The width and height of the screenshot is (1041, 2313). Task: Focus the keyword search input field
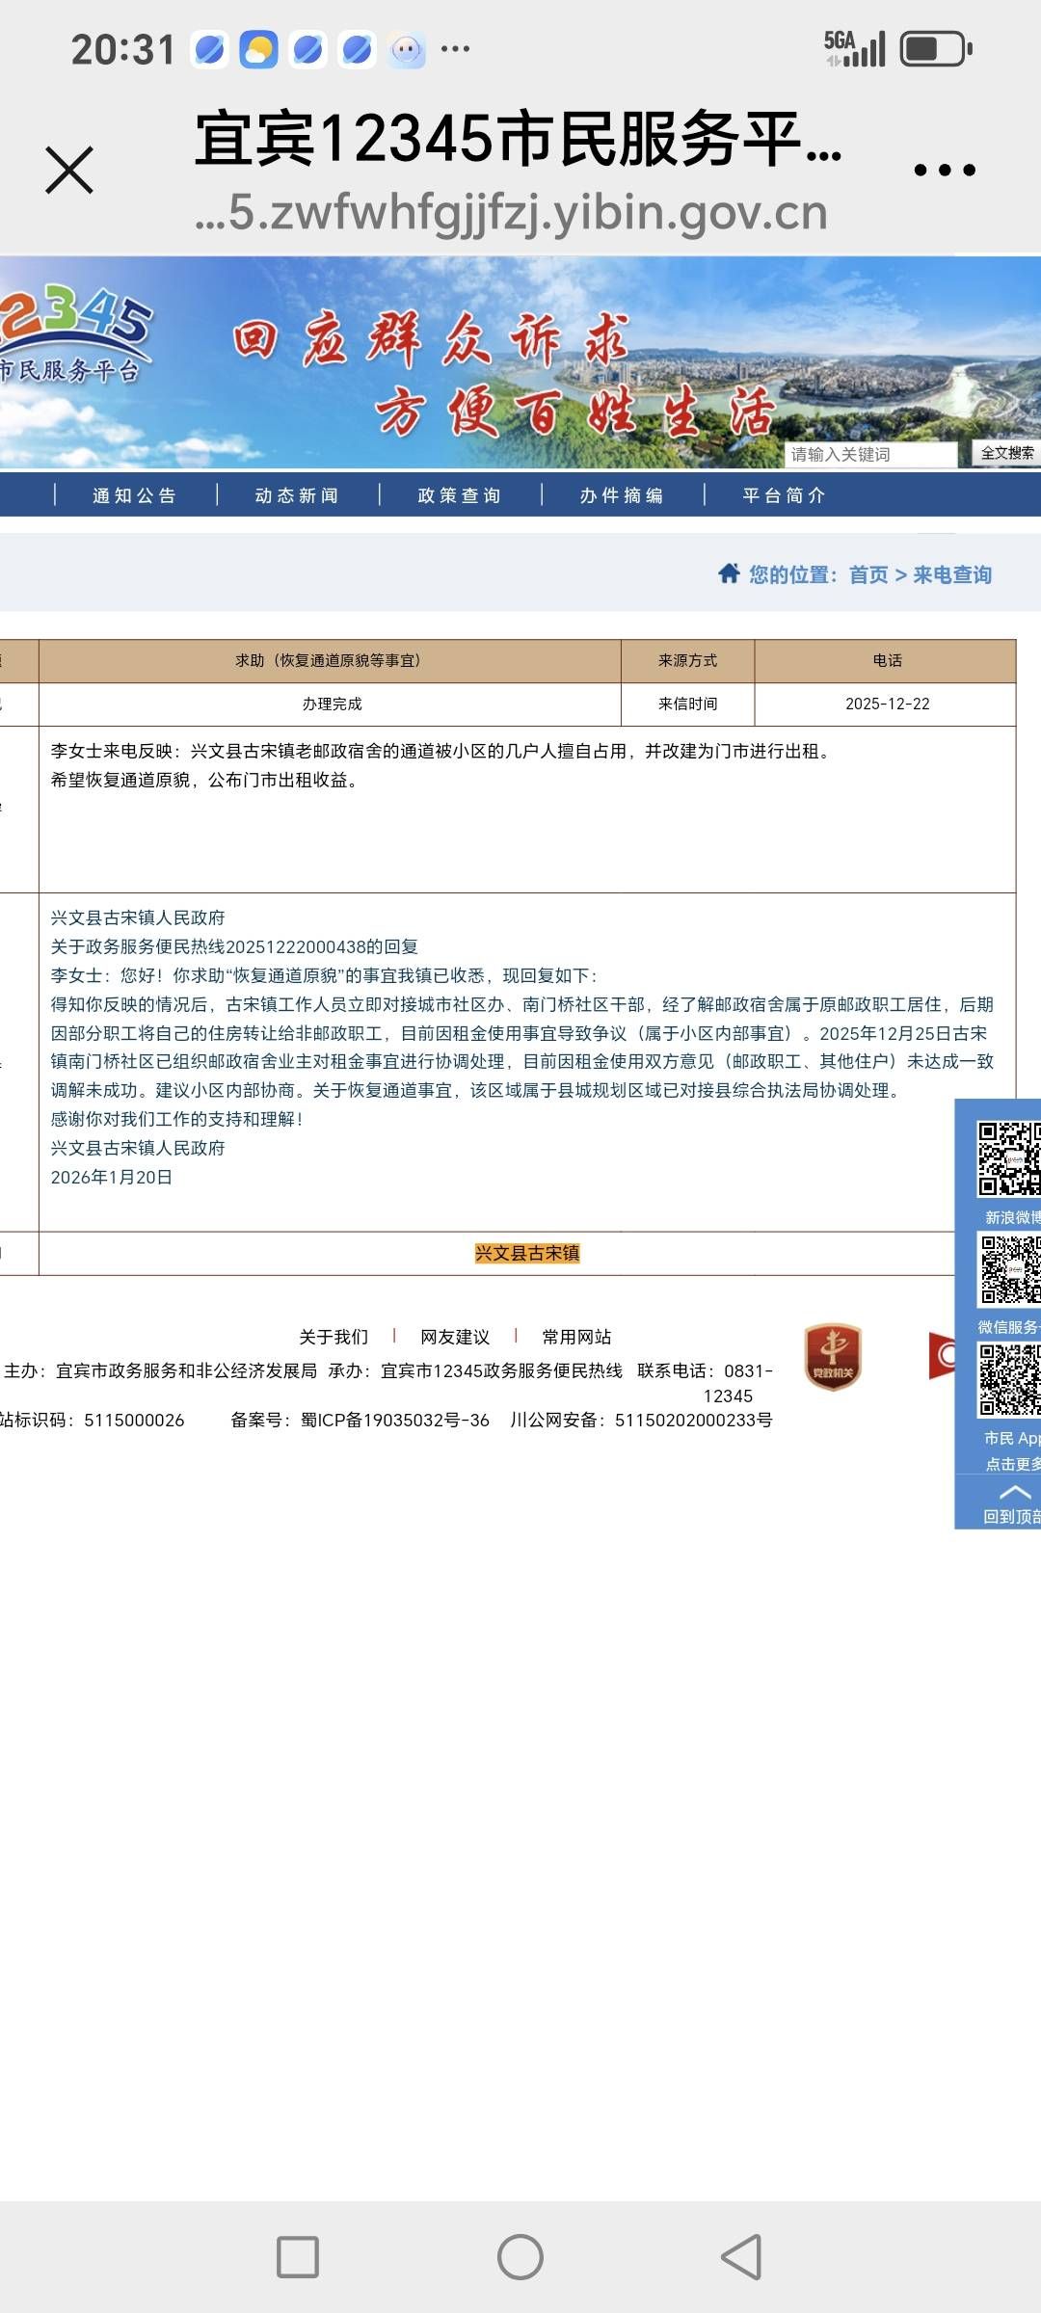pyautogui.click(x=869, y=454)
